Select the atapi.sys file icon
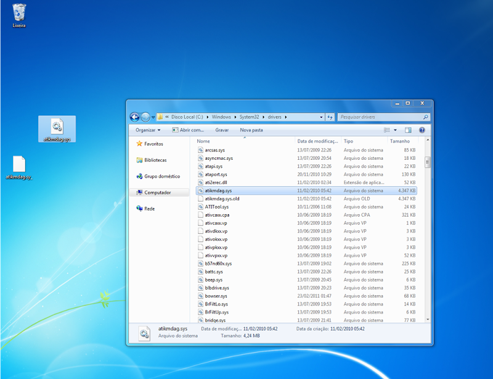 200,166
